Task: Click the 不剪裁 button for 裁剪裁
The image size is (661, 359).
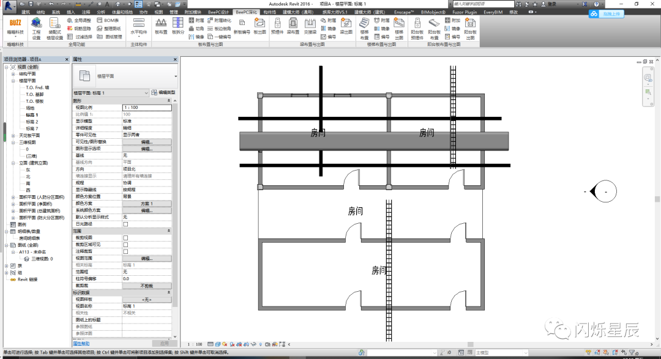Action: (147, 285)
